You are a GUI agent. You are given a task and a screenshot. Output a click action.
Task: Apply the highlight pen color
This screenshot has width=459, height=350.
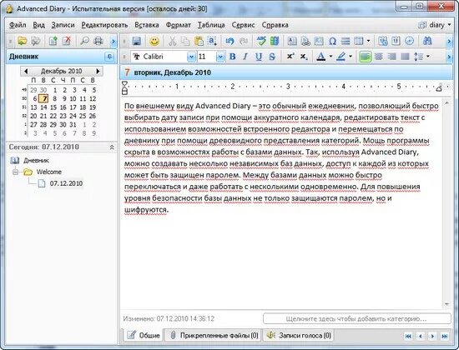point(340,57)
